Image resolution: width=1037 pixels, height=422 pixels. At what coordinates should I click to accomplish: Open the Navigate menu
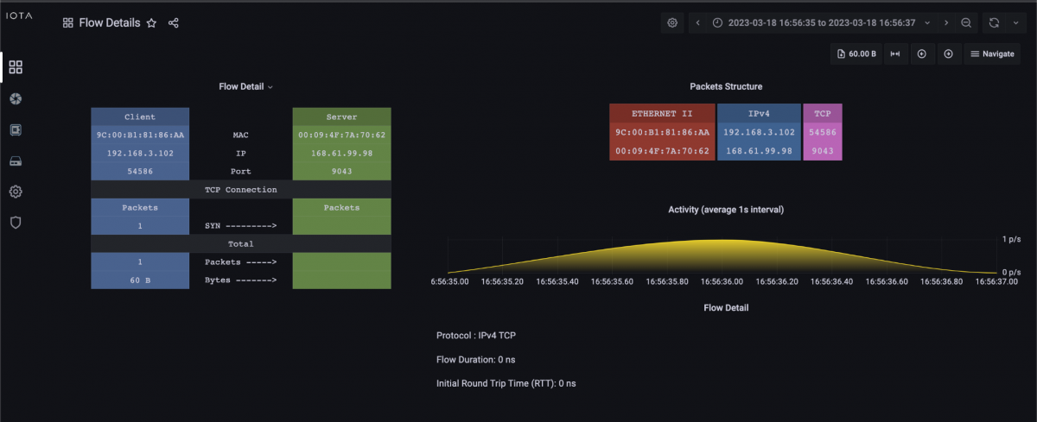pos(991,54)
